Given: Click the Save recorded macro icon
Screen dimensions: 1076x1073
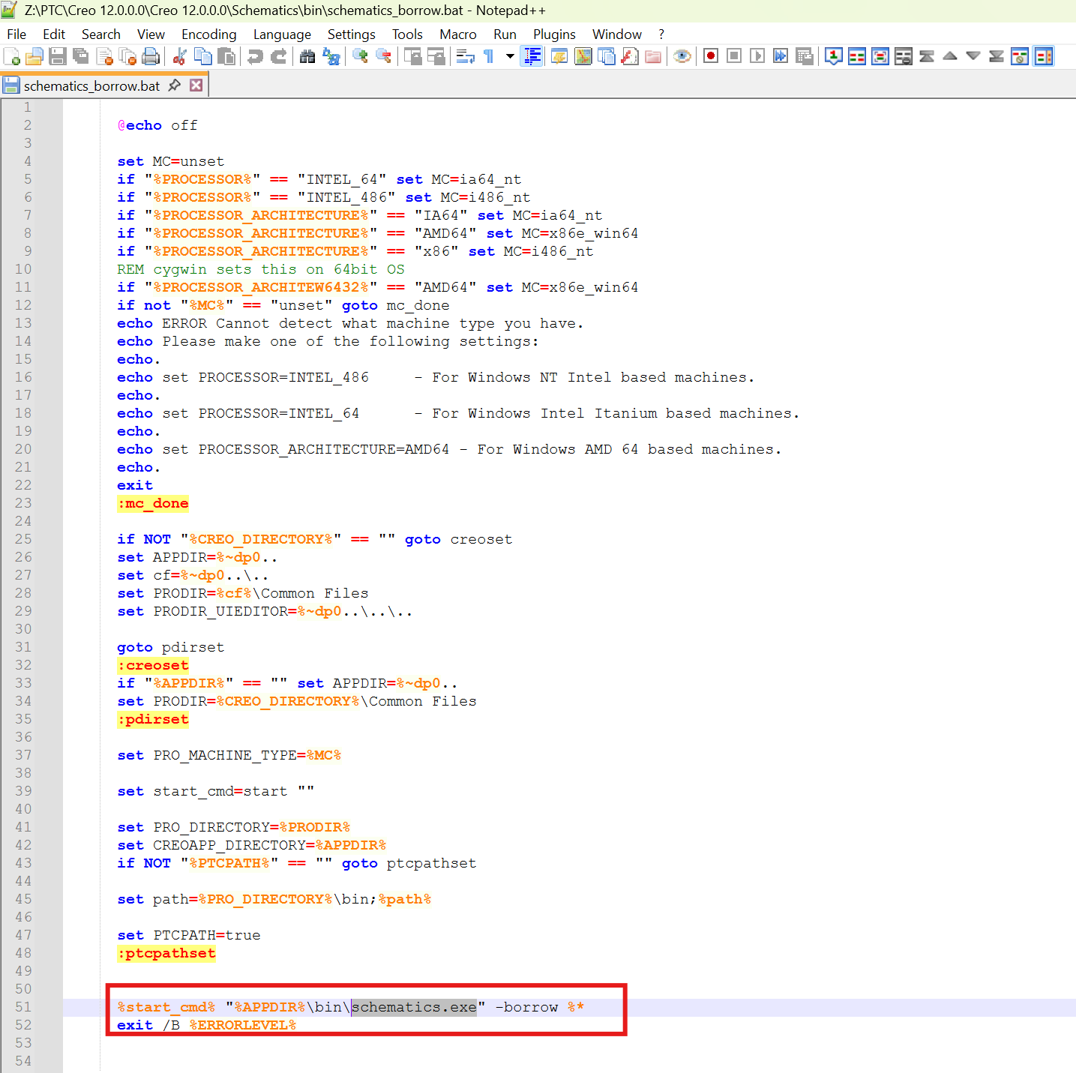Looking at the screenshot, I should [x=804, y=56].
